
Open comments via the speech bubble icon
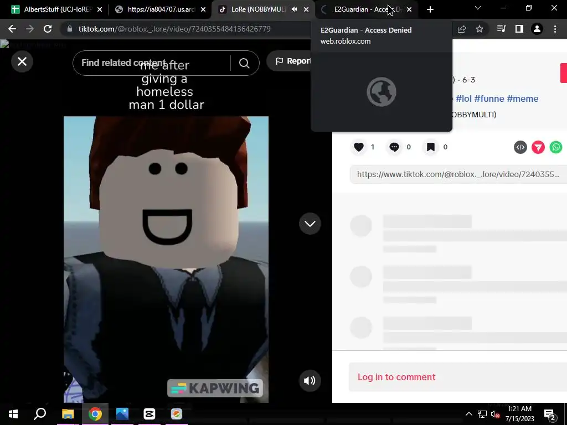394,147
